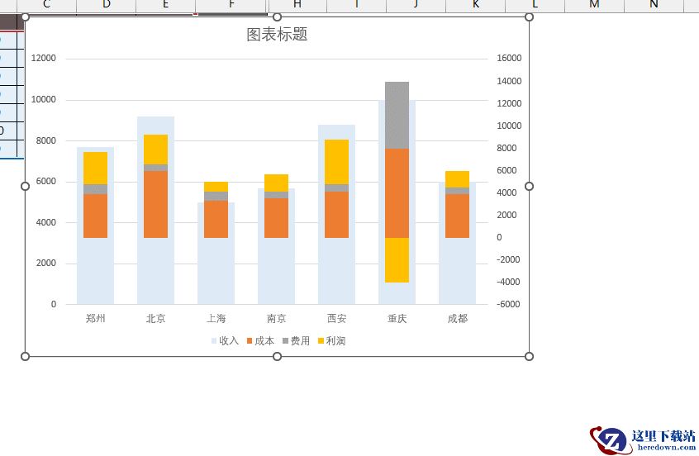Click the 0 label on right axis

click(499, 237)
